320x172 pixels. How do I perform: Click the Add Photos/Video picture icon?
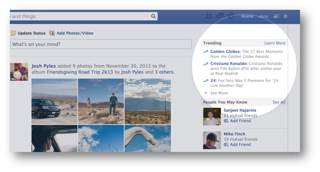tap(52, 33)
